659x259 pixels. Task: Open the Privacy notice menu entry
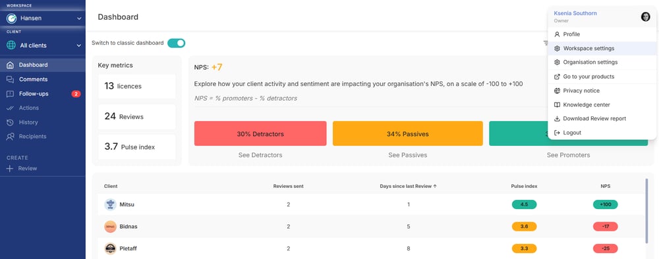pos(602,91)
